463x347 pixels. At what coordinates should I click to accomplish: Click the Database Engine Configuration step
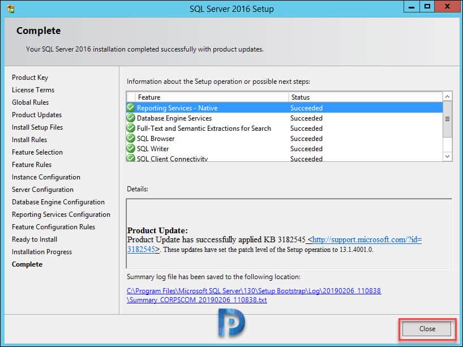point(58,202)
